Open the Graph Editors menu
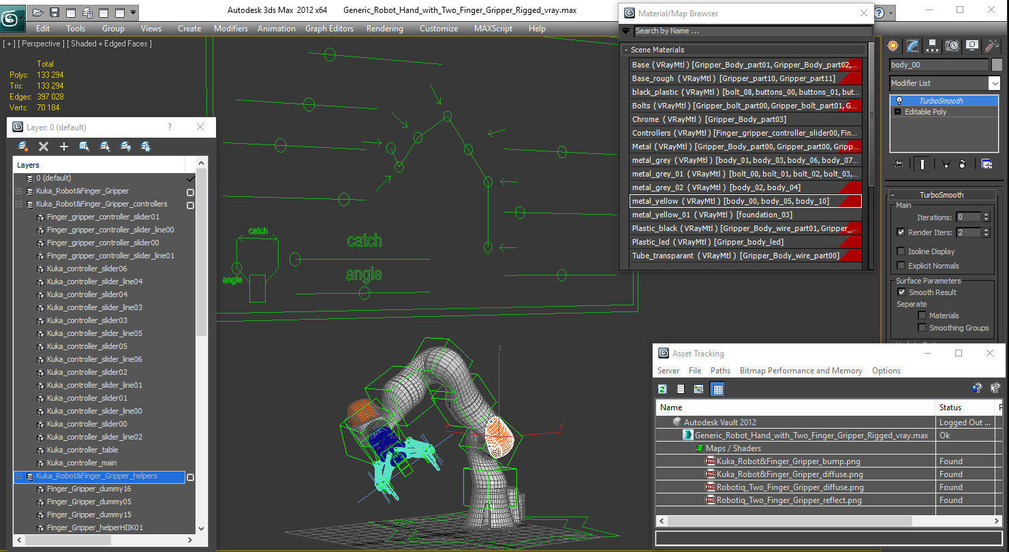 (x=329, y=29)
